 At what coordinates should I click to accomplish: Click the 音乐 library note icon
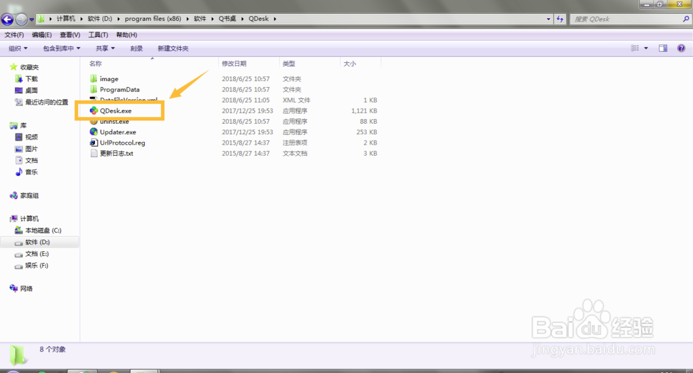(19, 172)
